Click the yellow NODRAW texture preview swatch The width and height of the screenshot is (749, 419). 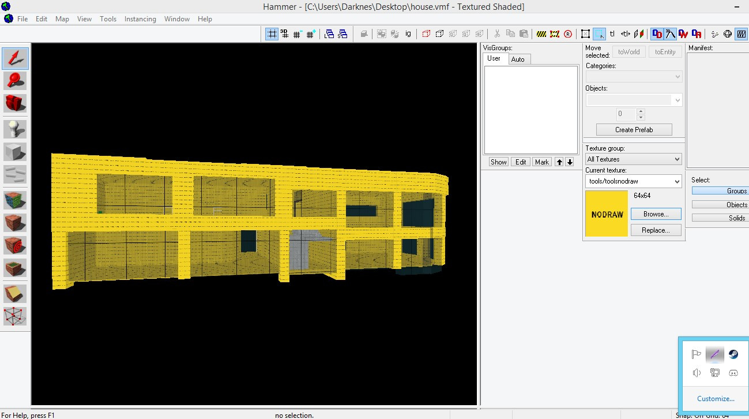point(606,214)
